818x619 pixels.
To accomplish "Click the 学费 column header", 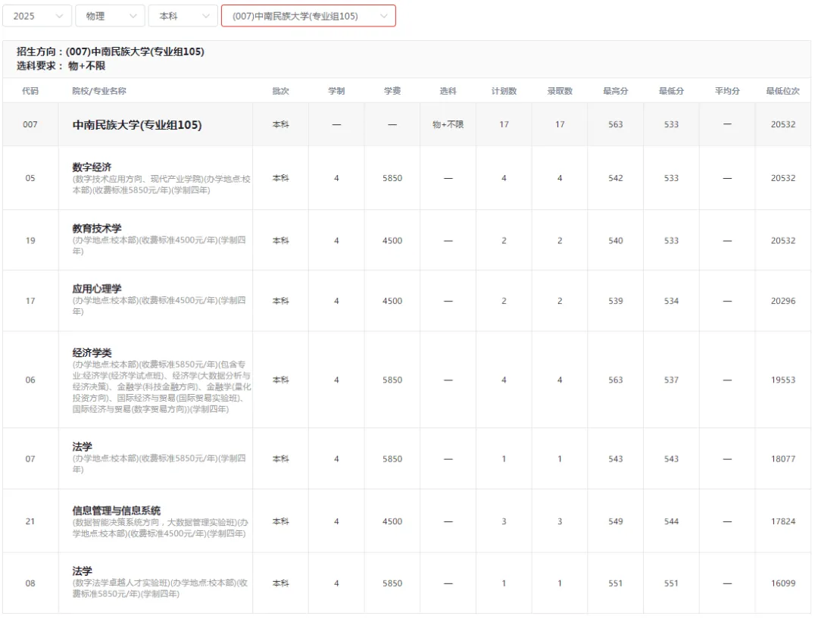I will click(x=392, y=91).
